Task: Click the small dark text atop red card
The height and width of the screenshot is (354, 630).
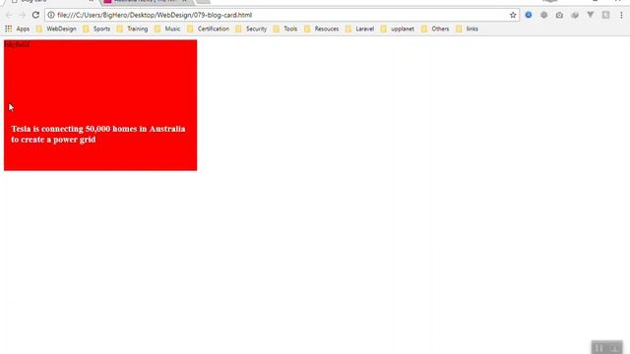Action: 17,43
